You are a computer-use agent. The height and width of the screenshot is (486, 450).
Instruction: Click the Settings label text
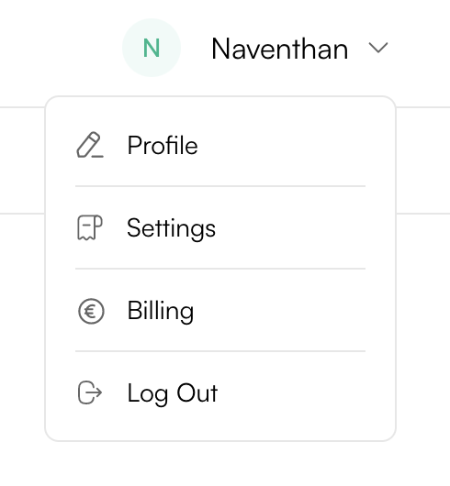pyautogui.click(x=172, y=228)
